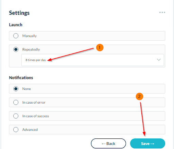Click the Manually option row
Image resolution: width=174 pixels, height=149 pixels.
(87, 36)
